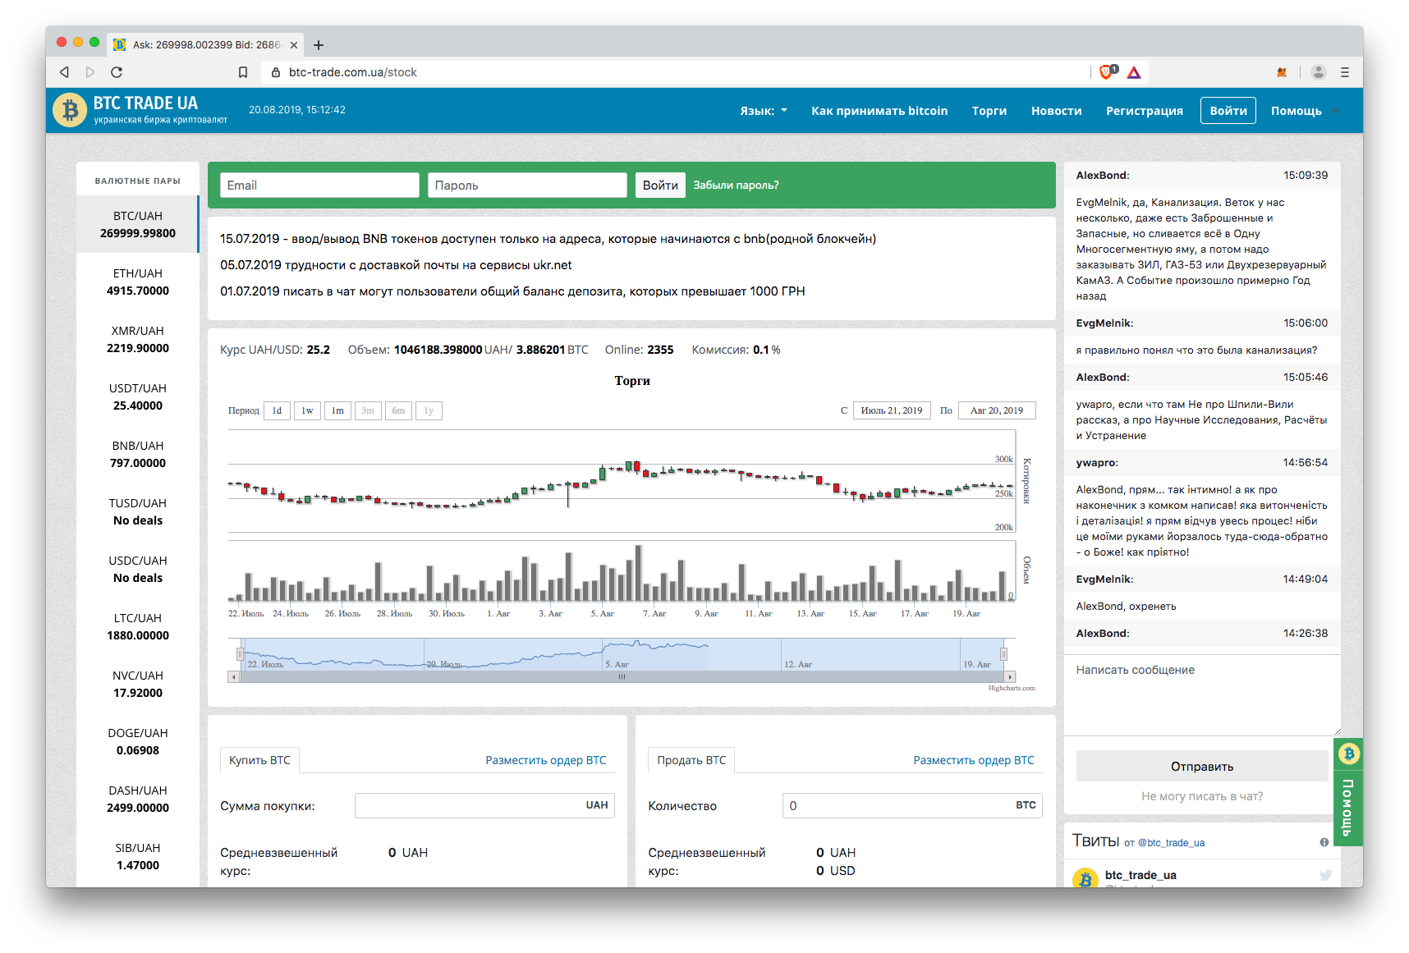1409x953 pixels.
Task: Open a new browser tab with plus icon
Action: 319,45
